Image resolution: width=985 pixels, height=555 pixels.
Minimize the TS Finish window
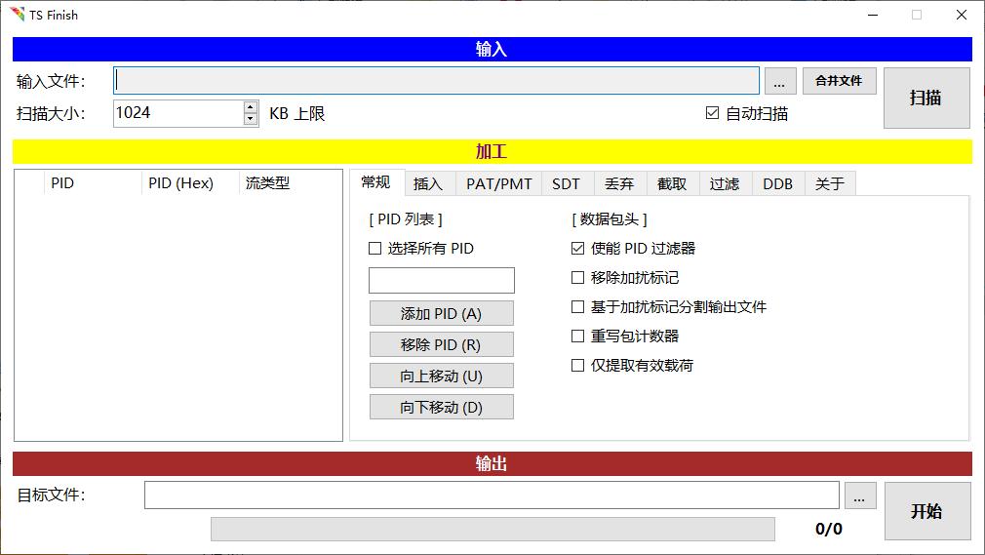coord(873,15)
